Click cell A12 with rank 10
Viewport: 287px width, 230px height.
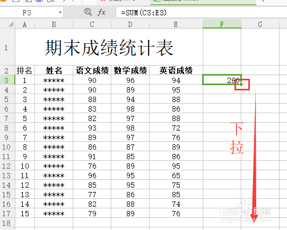coord(25,166)
